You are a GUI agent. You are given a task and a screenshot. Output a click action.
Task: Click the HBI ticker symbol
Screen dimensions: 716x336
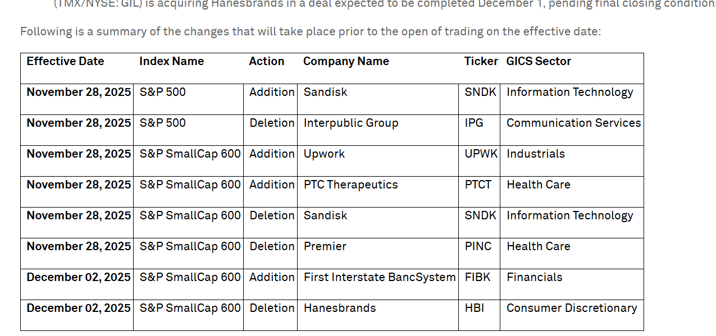tap(474, 309)
